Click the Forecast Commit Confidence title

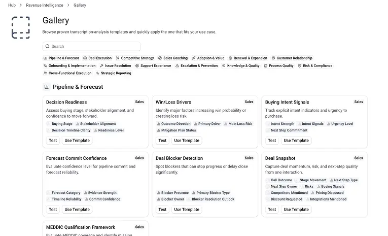click(76, 158)
